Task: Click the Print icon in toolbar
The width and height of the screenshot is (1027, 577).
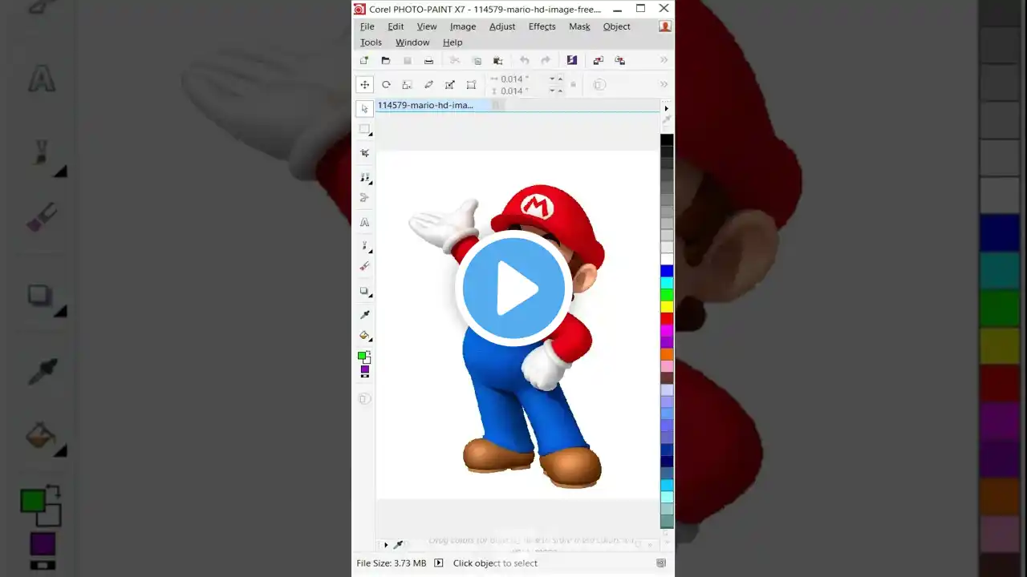Action: click(428, 61)
